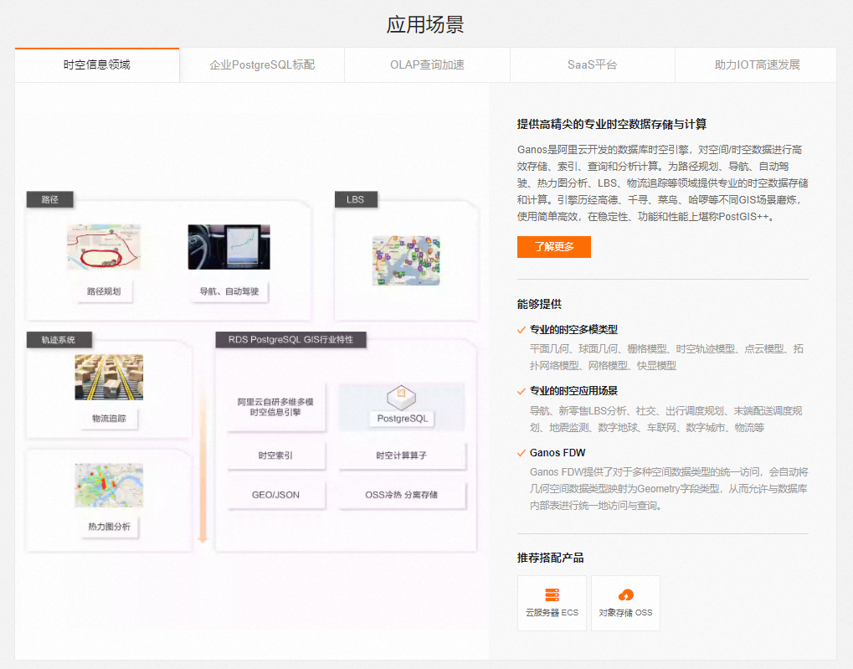Click the RDS PostgreSQL GIS行业特性 tag

pos(290,340)
